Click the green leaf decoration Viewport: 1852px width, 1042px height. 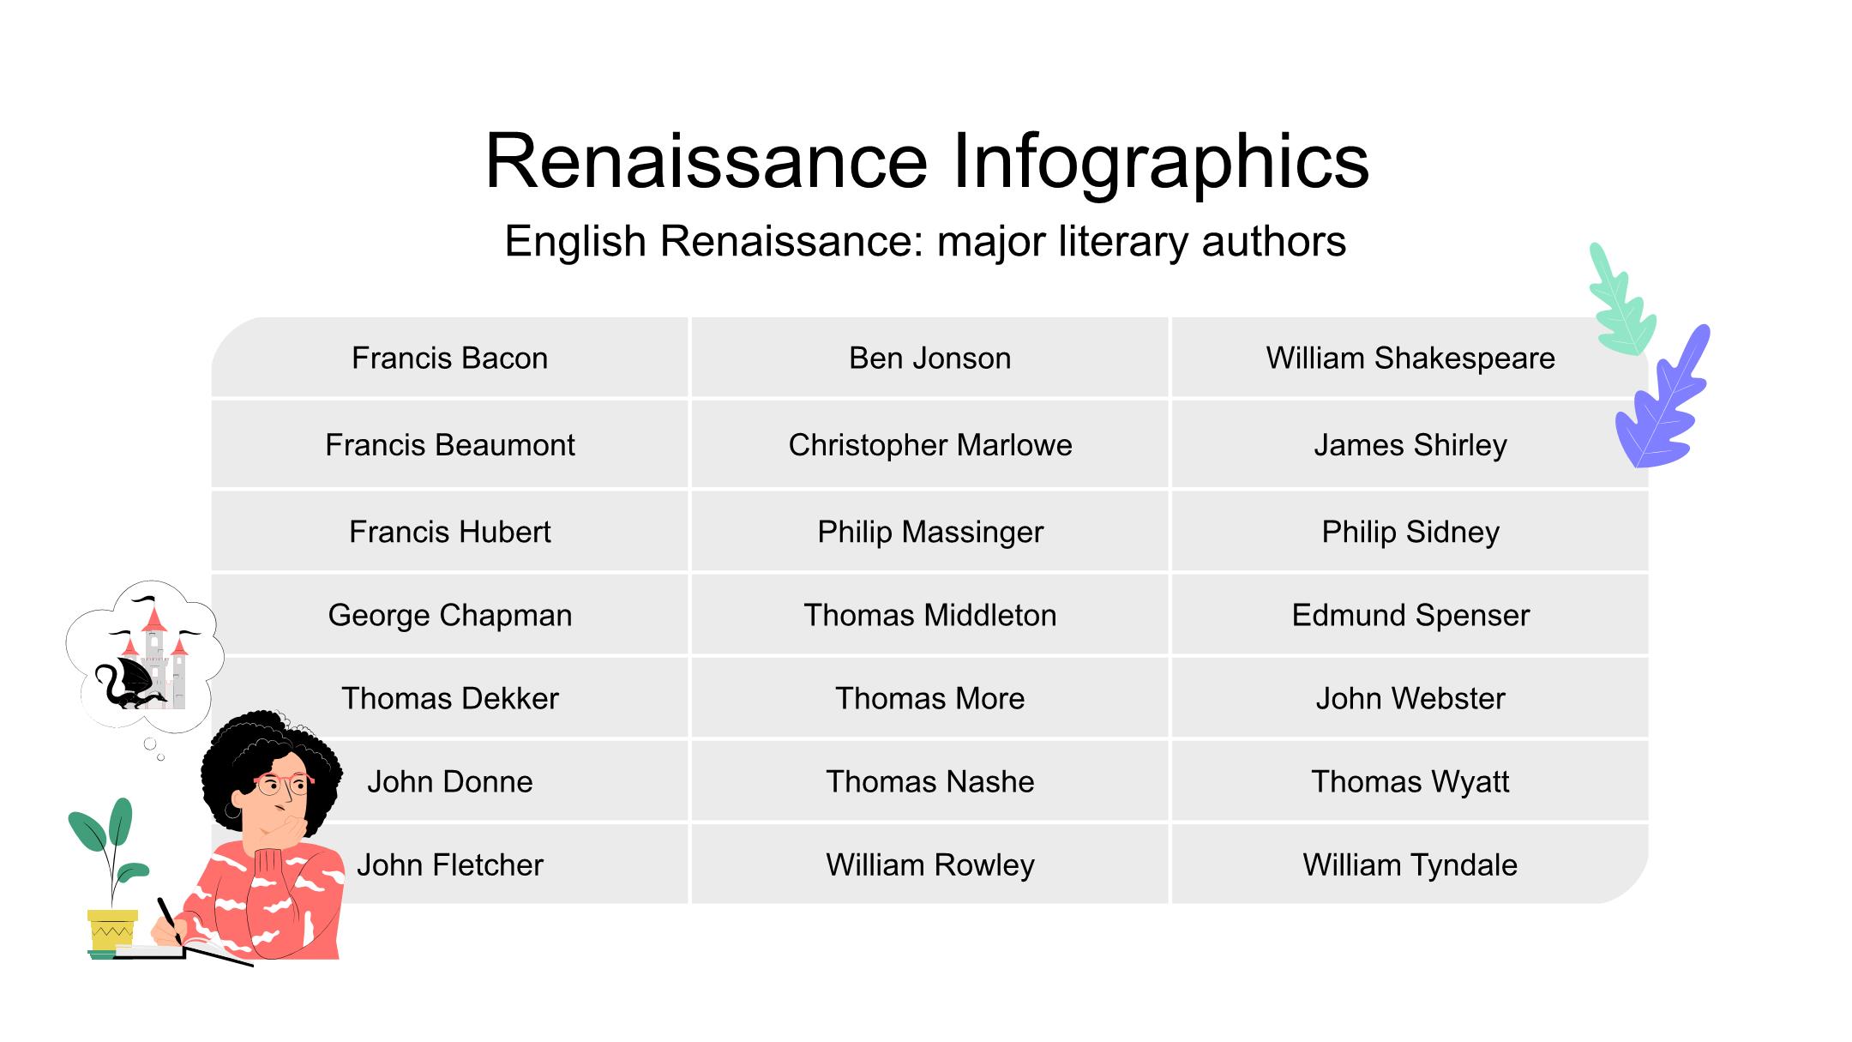pos(1620,302)
